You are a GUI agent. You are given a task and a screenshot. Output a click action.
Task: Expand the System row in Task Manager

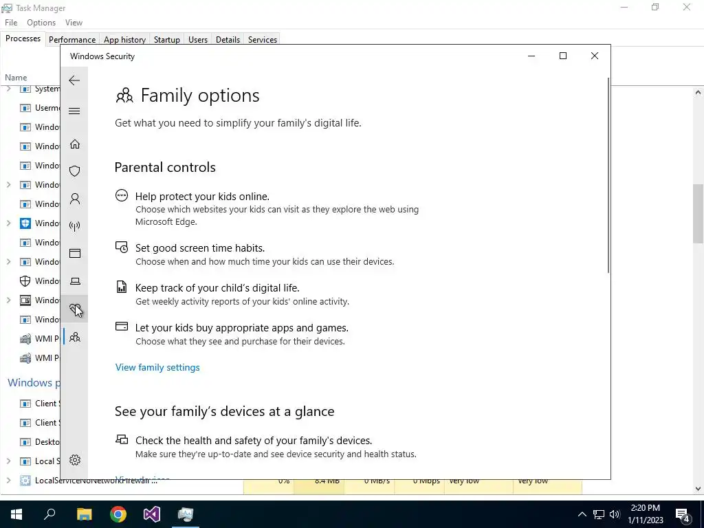(8, 89)
